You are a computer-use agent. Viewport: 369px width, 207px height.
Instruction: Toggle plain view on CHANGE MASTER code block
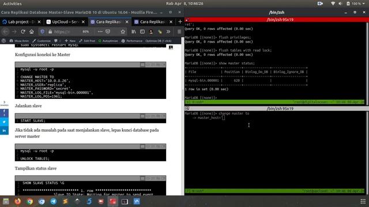click(142, 64)
